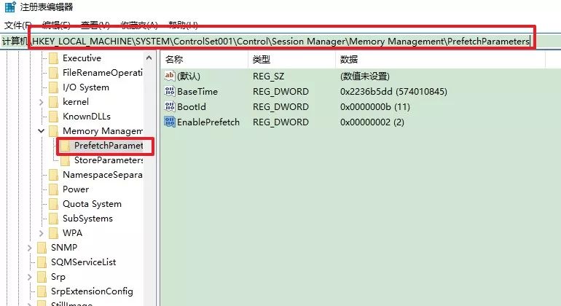Image resolution: width=561 pixels, height=306 pixels.
Task: Click the Registry Editor app icon in title bar
Action: coord(10,7)
